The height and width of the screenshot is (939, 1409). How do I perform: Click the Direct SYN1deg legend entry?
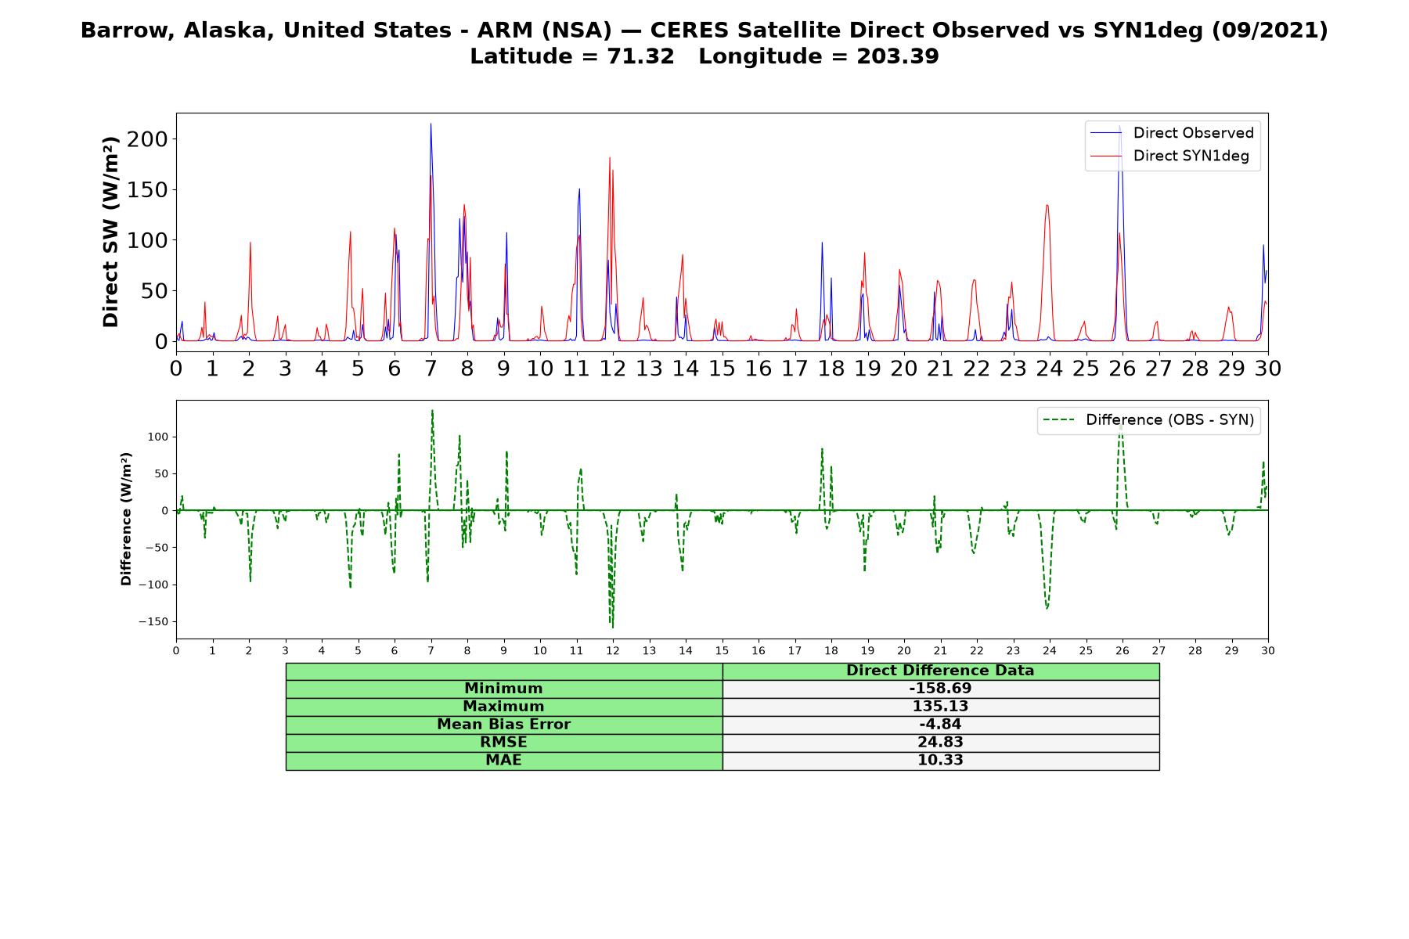pyautogui.click(x=1169, y=156)
